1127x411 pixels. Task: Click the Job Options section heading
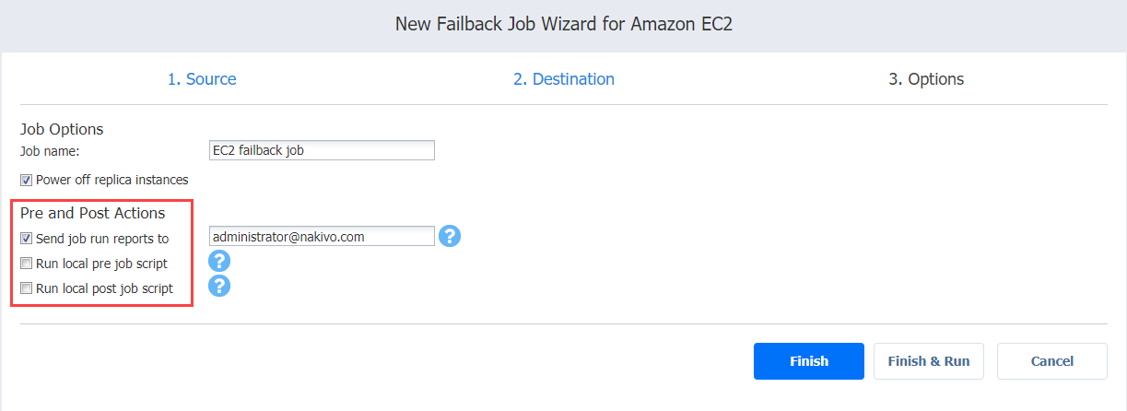(x=62, y=129)
